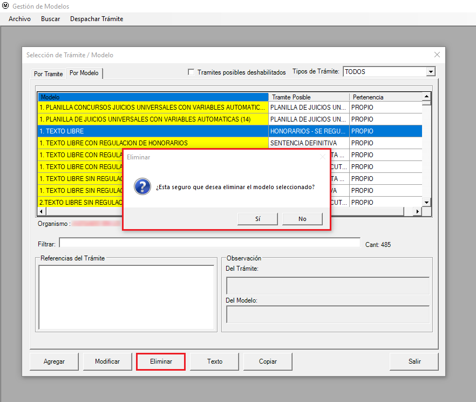Click the model list scroll down arrow
The width and height of the screenshot is (476, 402).
click(x=426, y=203)
